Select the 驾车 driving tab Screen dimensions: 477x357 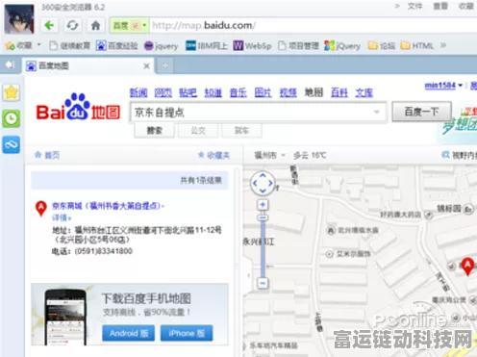pyautogui.click(x=241, y=130)
